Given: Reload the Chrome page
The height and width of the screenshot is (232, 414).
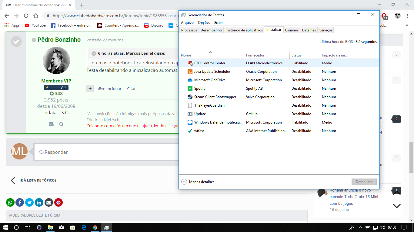Looking at the screenshot, I should tap(26, 16).
